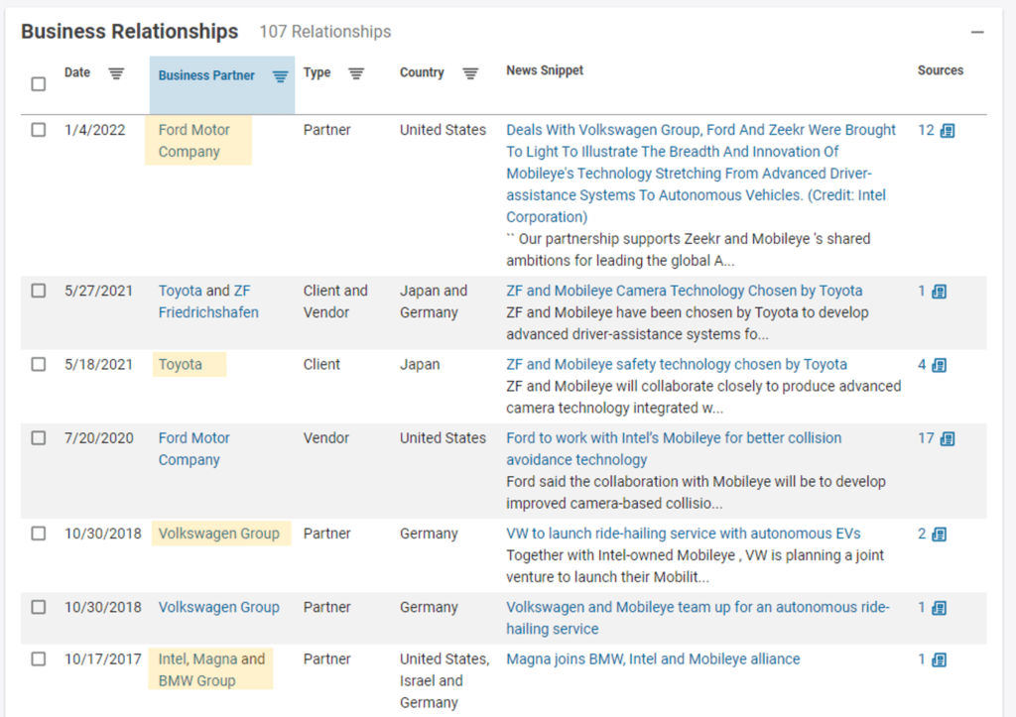The image size is (1016, 717).
Task: Open 'ZF and Mobileye Camera Technology Chosen by Toyota'
Action: coord(685,291)
